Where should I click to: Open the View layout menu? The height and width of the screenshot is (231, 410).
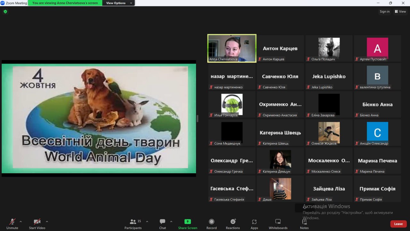click(x=400, y=12)
